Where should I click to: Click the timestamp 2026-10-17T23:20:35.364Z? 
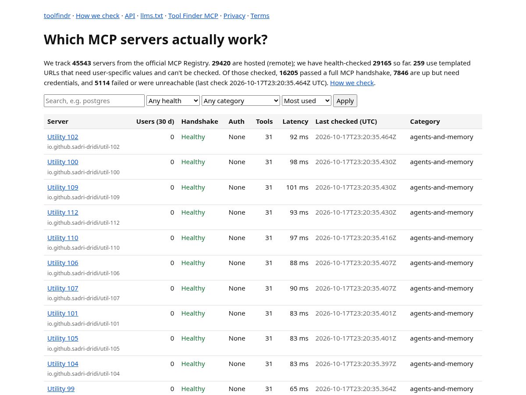coord(356,389)
